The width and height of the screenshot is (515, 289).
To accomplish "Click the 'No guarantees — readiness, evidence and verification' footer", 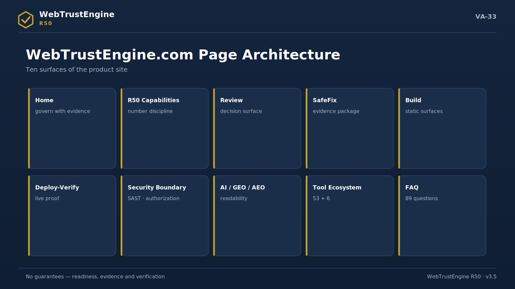I will [x=95, y=276].
